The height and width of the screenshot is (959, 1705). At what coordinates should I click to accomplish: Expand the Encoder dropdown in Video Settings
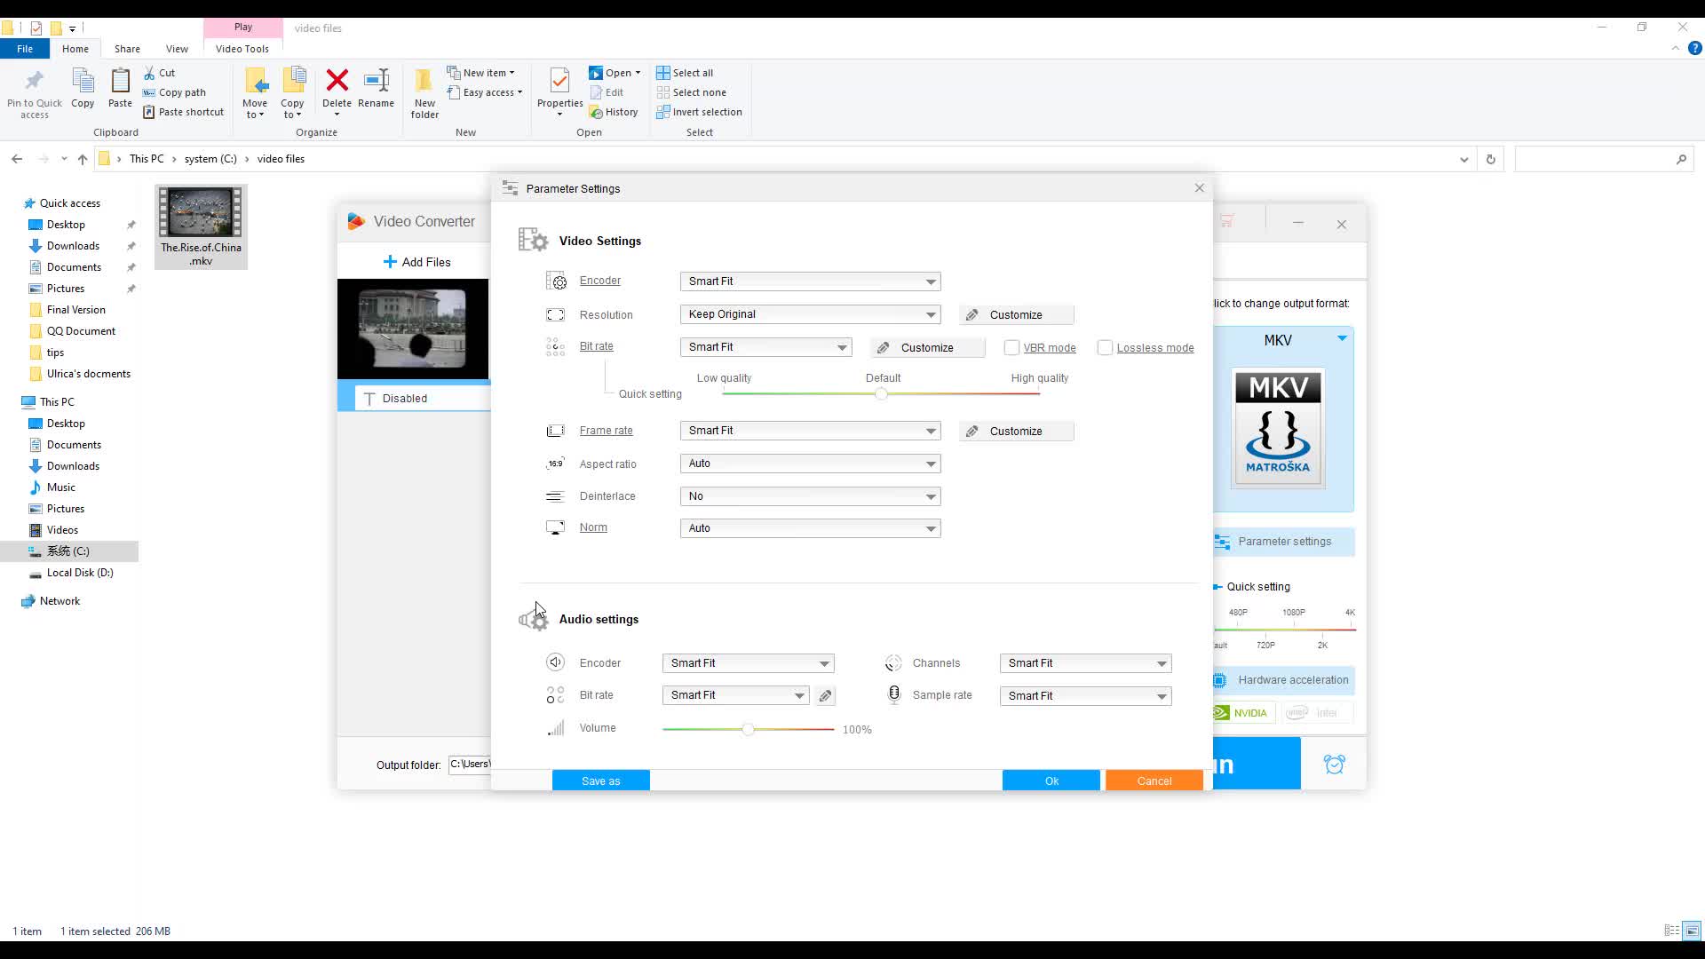(930, 281)
